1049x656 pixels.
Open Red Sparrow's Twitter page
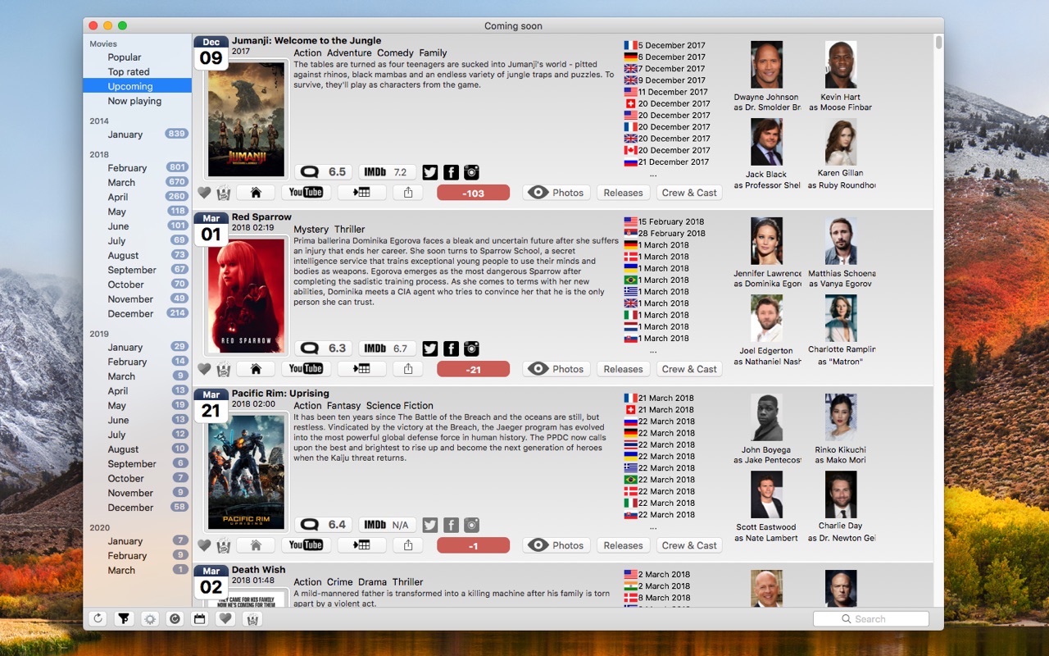click(x=430, y=348)
